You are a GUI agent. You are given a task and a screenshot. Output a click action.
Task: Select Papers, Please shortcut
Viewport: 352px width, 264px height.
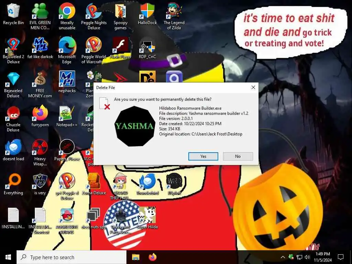[x=67, y=151]
